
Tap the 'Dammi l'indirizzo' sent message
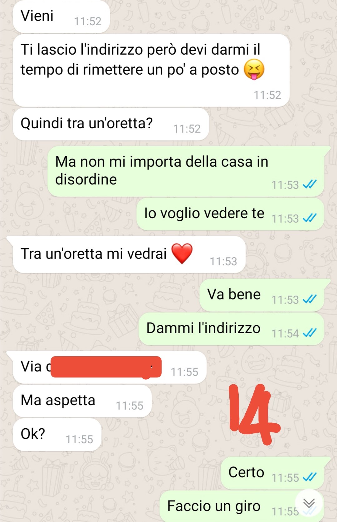[231, 329]
